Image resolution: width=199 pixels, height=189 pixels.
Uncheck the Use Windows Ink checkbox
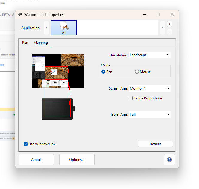[25, 144]
